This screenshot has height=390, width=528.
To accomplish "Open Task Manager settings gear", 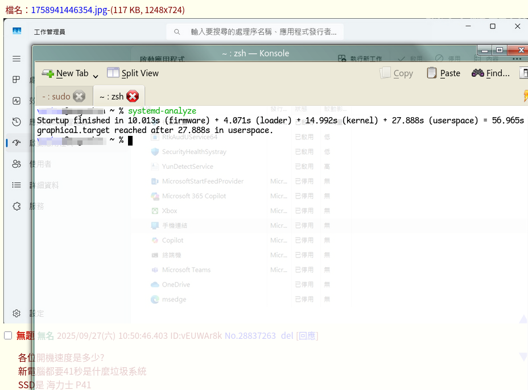I will tap(16, 313).
